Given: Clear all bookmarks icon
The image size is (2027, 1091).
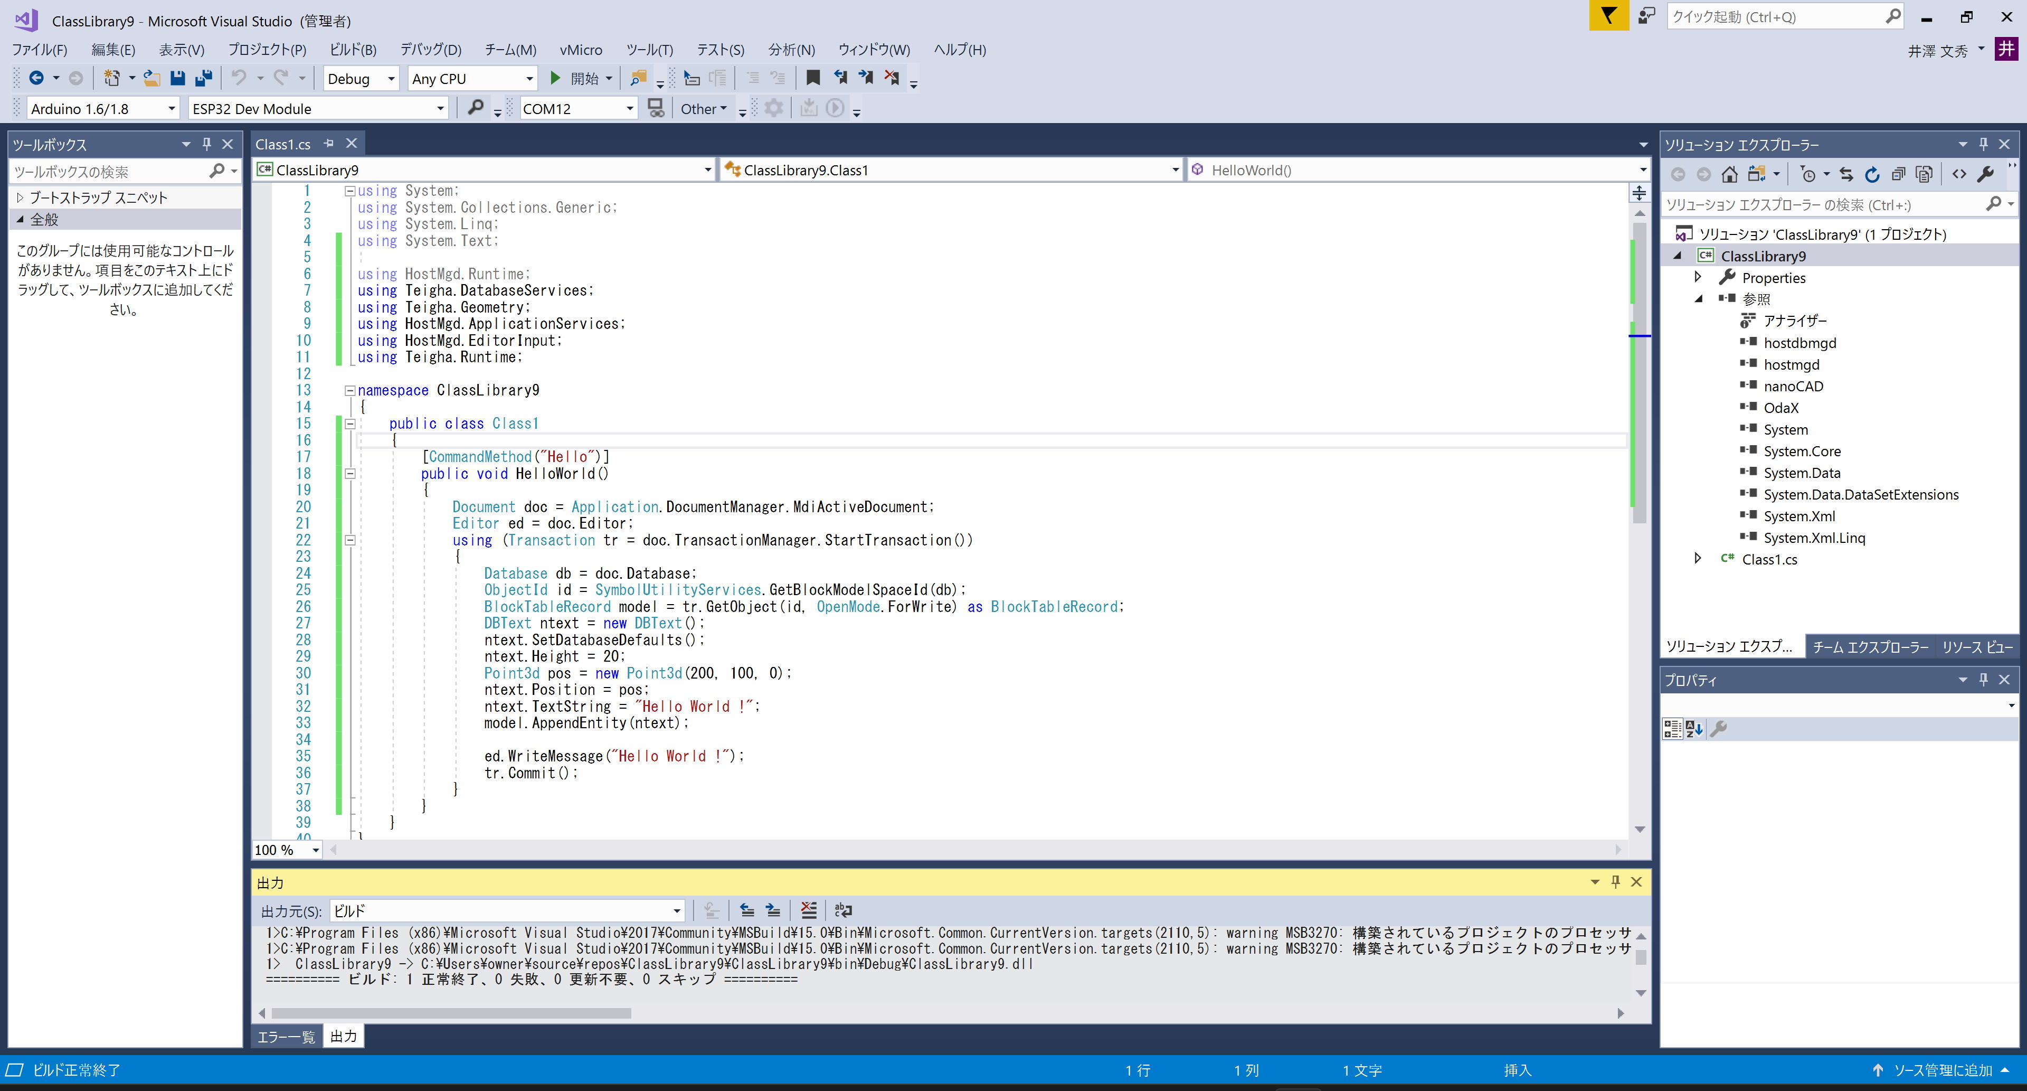Looking at the screenshot, I should tap(892, 78).
